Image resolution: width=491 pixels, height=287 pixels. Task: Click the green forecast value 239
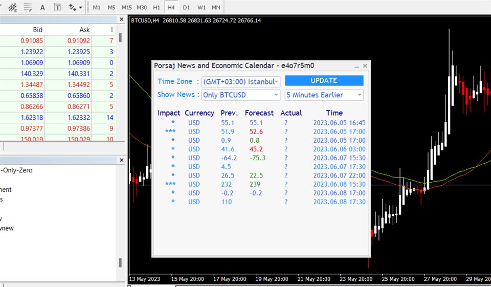255,184
